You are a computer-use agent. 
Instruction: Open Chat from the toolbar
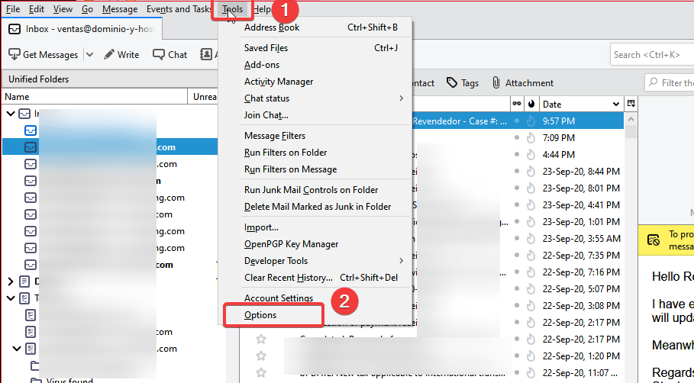point(159,55)
